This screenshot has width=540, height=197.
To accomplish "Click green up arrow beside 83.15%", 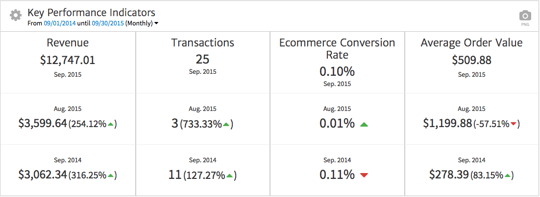I will click(x=508, y=175).
